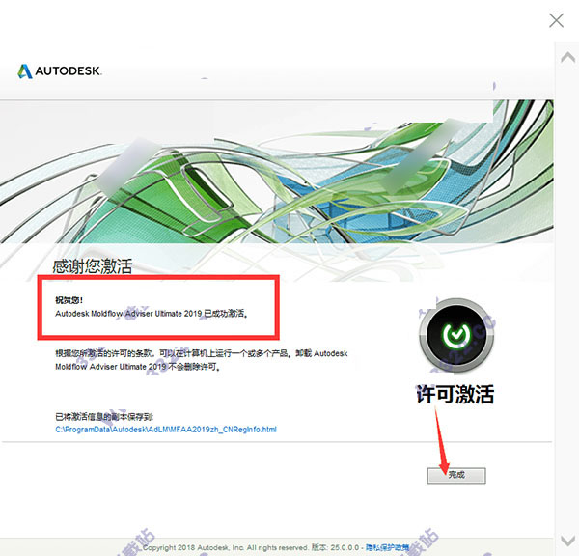
Task: Open the 隐私保护政策 privacy policy link
Action: (x=387, y=547)
